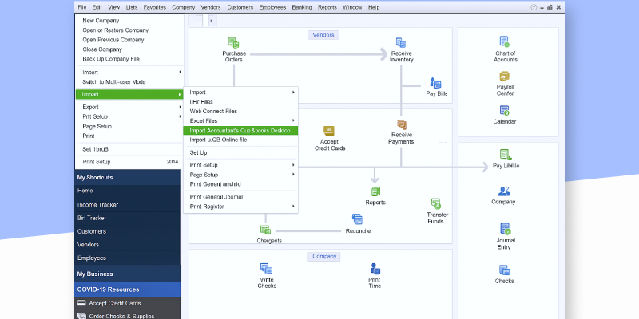Open the Help menu
The image size is (639, 319).
[x=374, y=7]
